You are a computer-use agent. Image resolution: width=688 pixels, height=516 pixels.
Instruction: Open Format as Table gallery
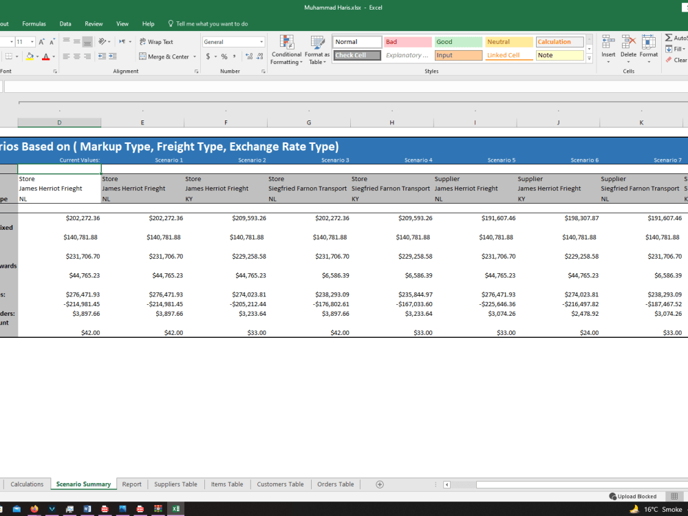[317, 50]
